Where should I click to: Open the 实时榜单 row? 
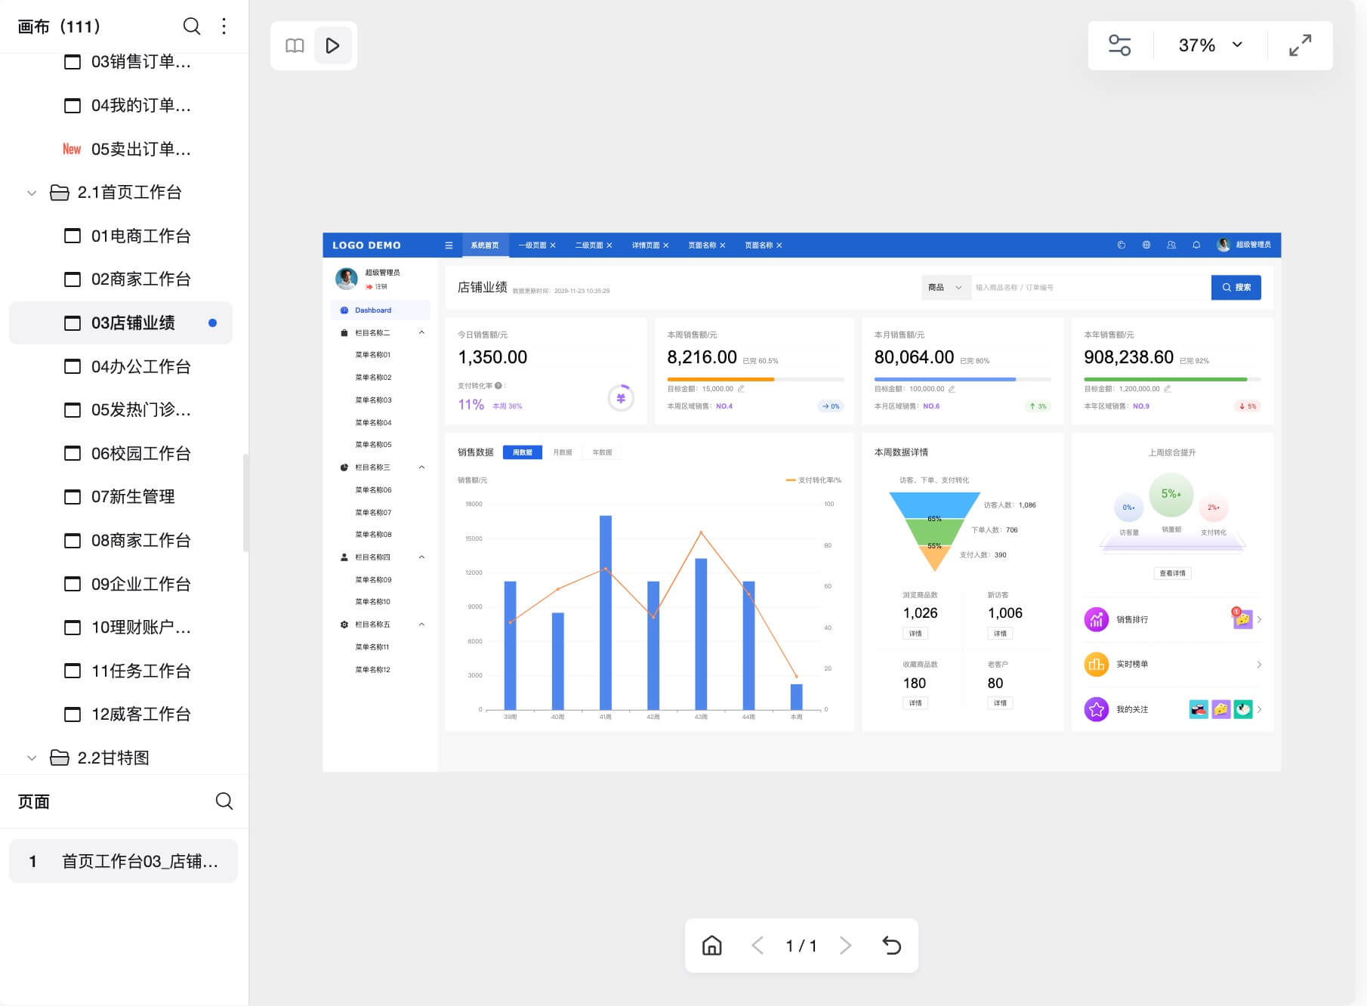[x=1173, y=665]
